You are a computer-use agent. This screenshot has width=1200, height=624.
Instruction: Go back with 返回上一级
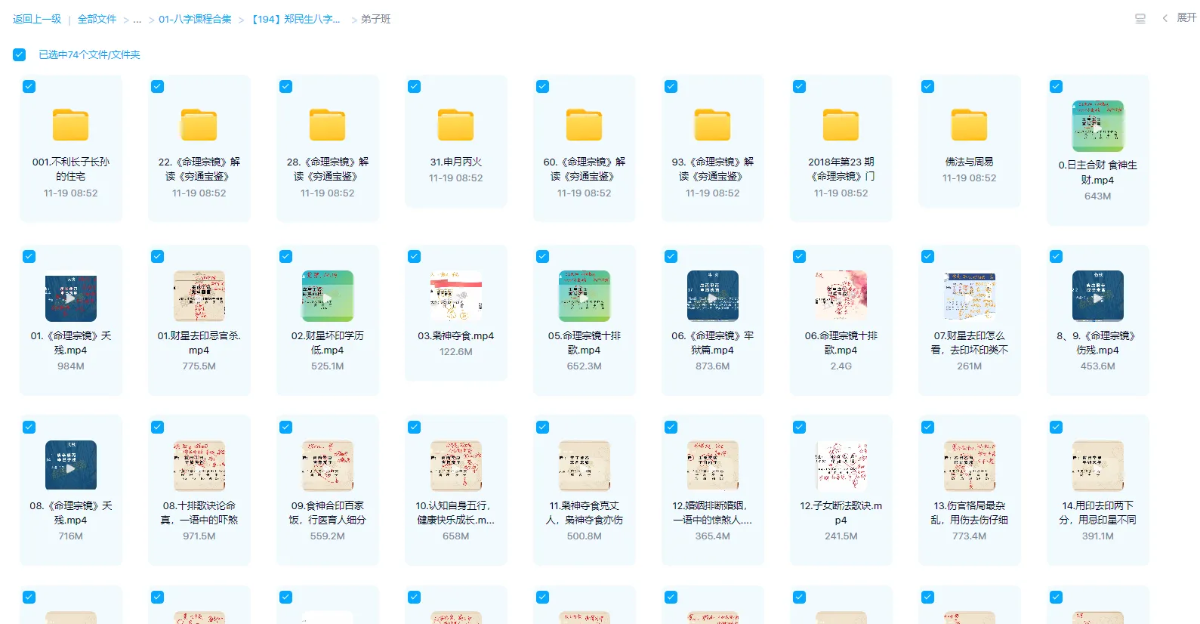(37, 19)
